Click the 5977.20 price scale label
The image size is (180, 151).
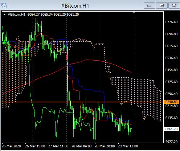[x=171, y=142]
